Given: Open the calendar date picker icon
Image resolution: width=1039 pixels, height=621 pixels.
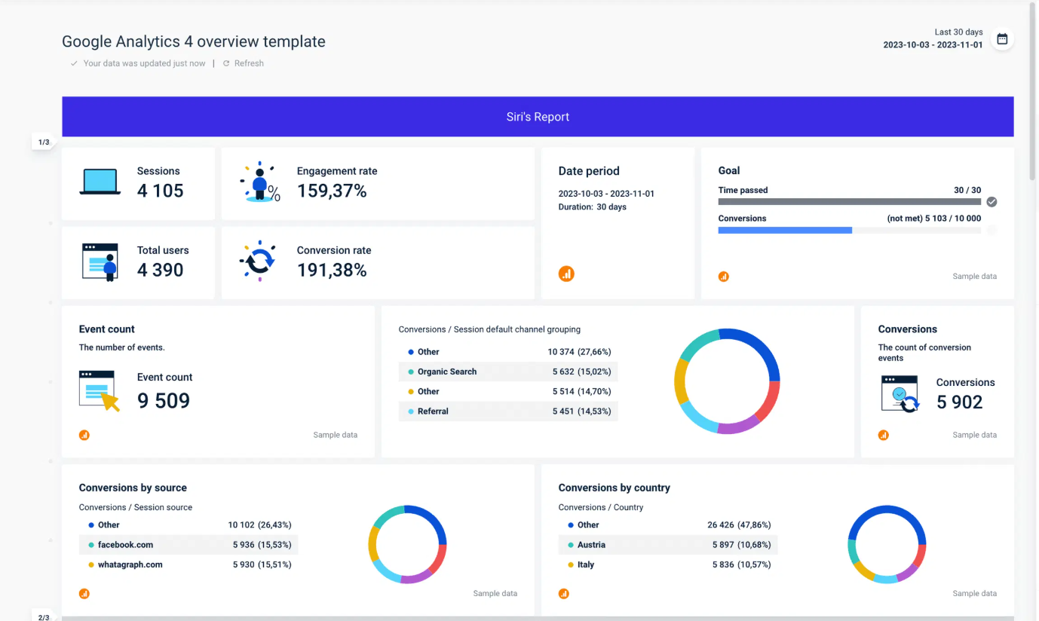Looking at the screenshot, I should 1002,39.
